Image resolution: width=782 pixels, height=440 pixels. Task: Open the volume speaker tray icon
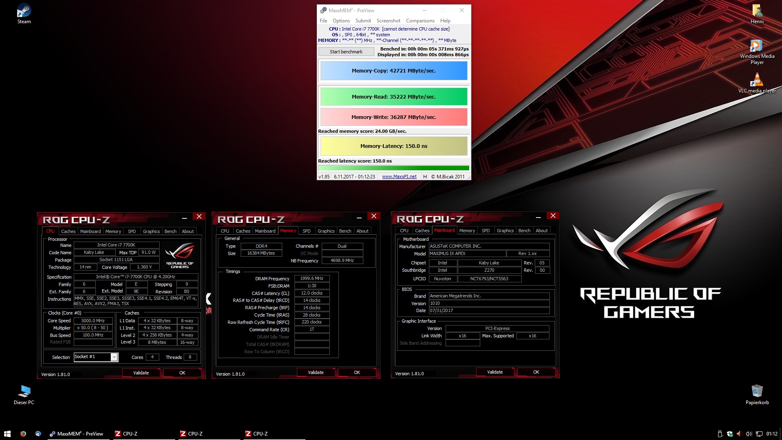(749, 434)
